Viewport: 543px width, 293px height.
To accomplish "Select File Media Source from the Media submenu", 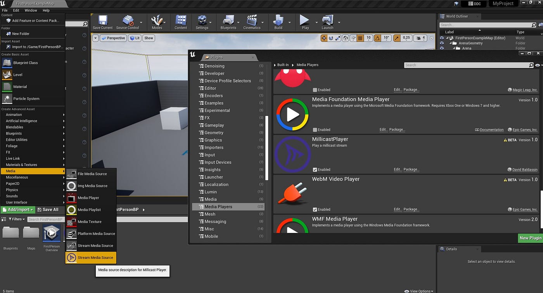I will [91, 174].
